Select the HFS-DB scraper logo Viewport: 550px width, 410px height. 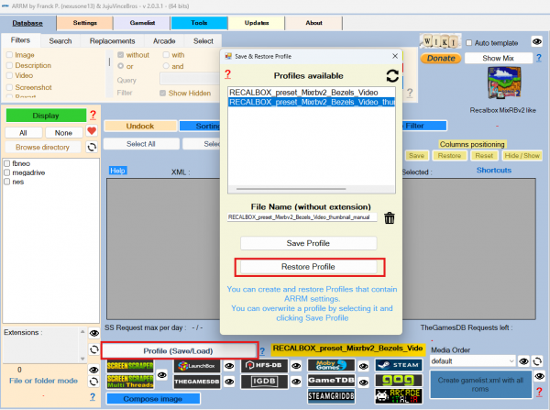[263, 364]
